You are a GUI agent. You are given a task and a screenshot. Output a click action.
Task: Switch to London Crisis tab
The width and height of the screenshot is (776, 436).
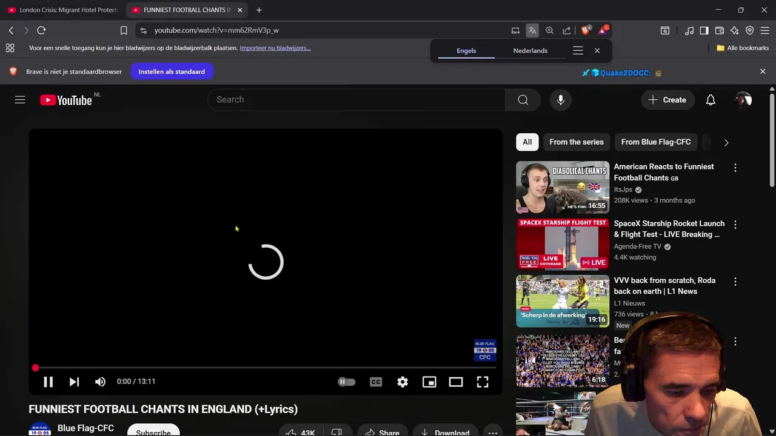coord(62,10)
